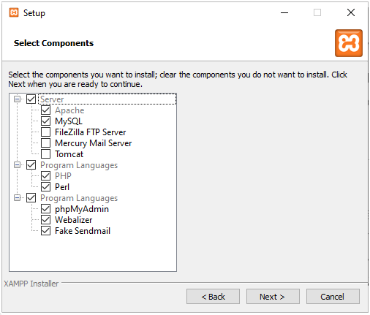Image resolution: width=370 pixels, height=315 pixels.
Task: Uncheck the phpMyAdmin checkbox
Action: pyautogui.click(x=46, y=209)
